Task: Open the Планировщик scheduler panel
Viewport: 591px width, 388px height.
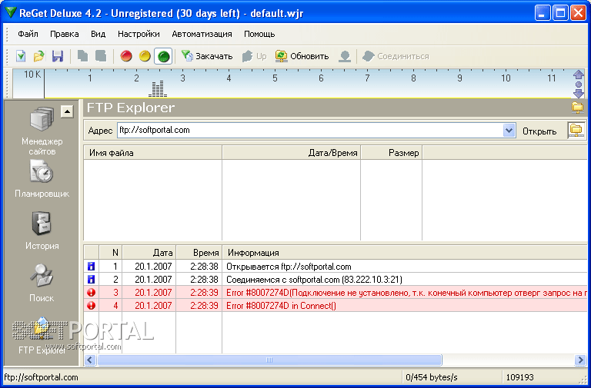Action: (x=42, y=179)
